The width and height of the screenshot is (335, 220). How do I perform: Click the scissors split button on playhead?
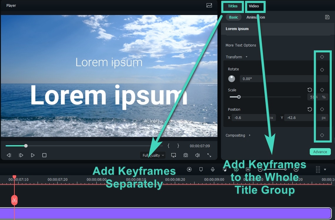tap(14, 200)
